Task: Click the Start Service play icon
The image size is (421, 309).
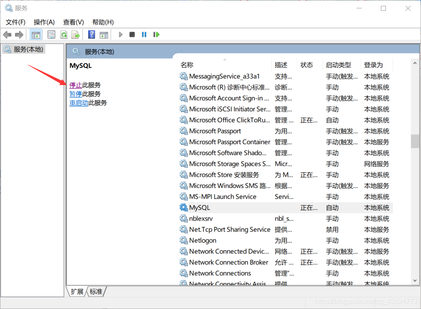Action: click(120, 35)
